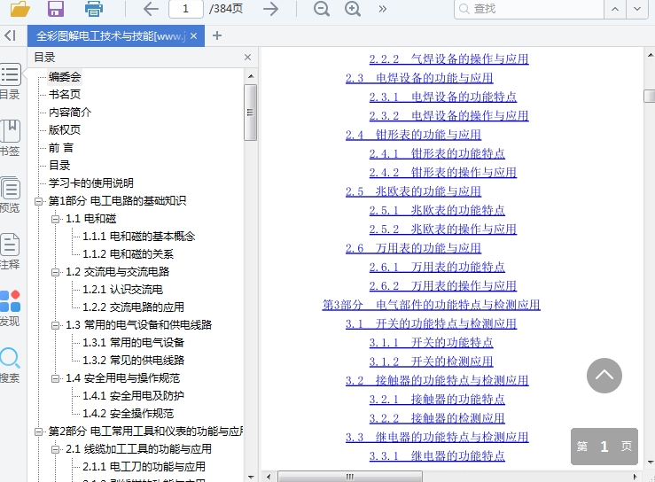Close the 全彩图解电工技术与技能 document tab
The image size is (655, 482).
(x=193, y=36)
